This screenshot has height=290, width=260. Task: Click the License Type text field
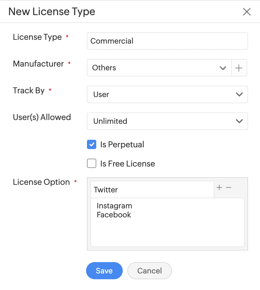[x=167, y=41]
